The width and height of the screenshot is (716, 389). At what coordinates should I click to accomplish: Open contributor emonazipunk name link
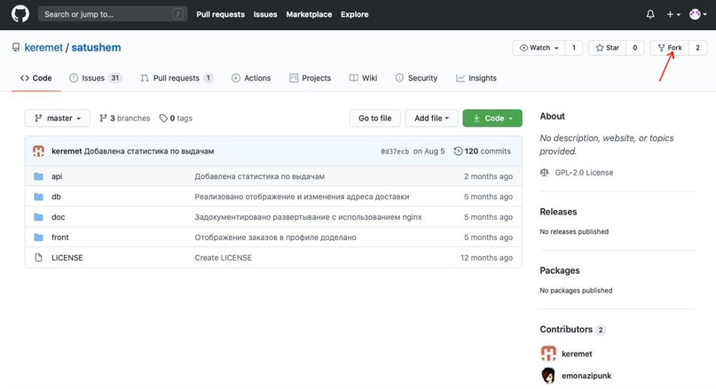pos(586,376)
